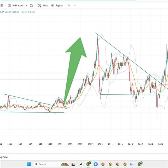
Task: Open the indicator templates grid icon
Action: point(32,6)
